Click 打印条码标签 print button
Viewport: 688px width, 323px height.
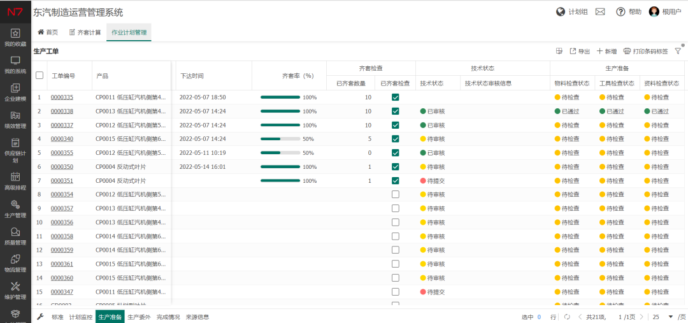(645, 52)
